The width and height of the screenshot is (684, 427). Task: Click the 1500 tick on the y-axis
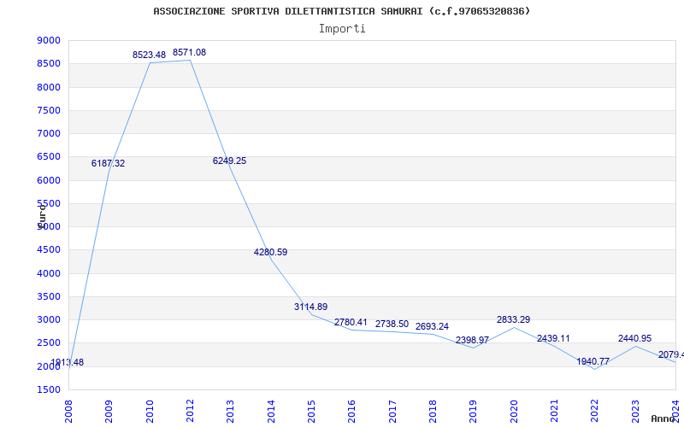click(x=49, y=390)
